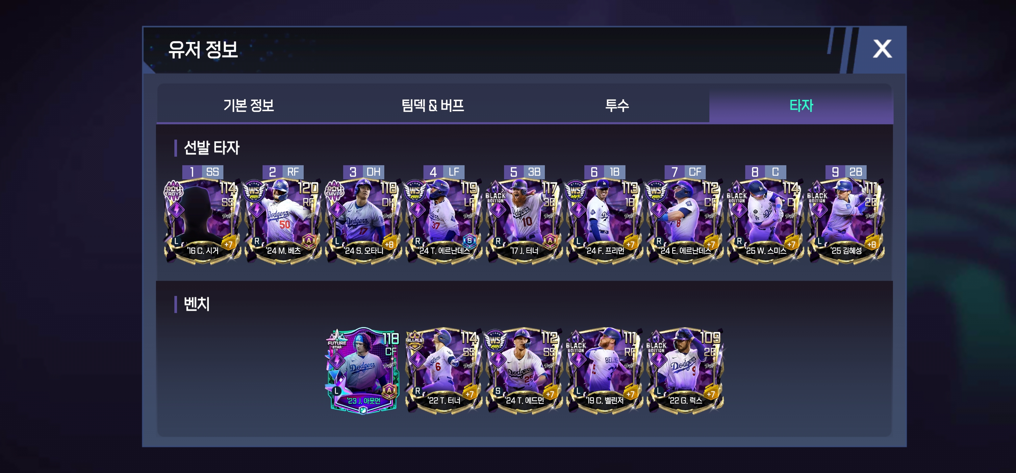
Task: Open the '22 T. 터너 bench card
Action: point(444,370)
